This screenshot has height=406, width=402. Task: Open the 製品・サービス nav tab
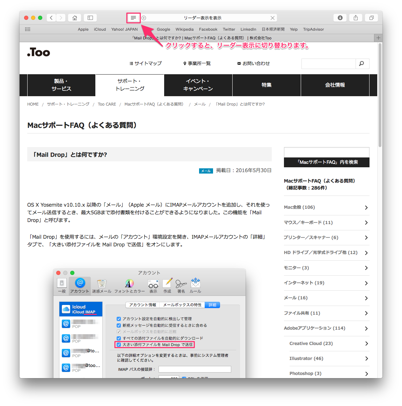(61, 85)
